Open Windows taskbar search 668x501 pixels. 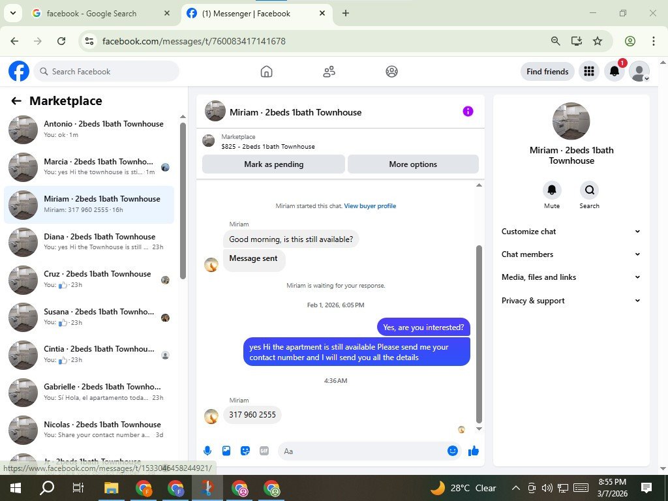click(x=47, y=488)
